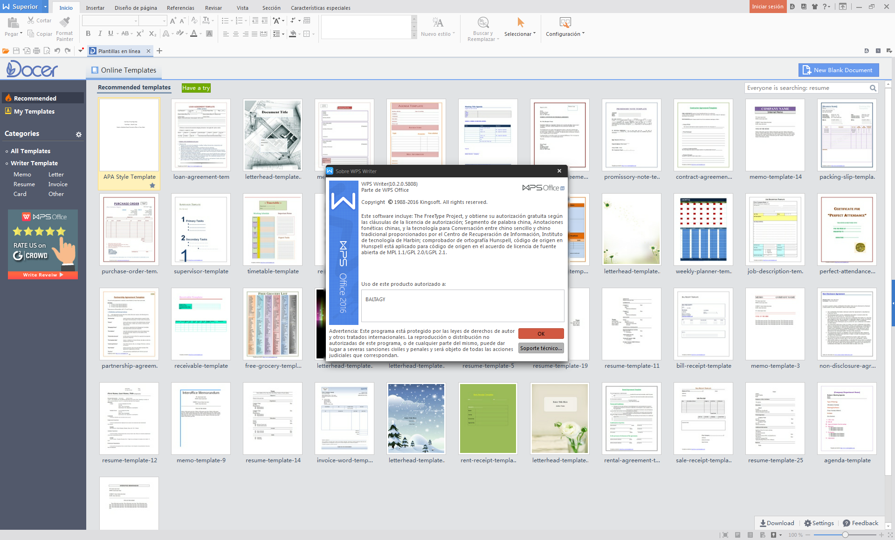Click the export to PDF icon
This screenshot has height=540, width=895.
point(26,51)
